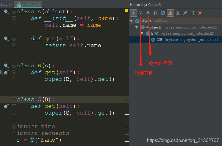Close the hierarchy panel with red X
Viewport: 222px width, 146px height.
pos(200,13)
